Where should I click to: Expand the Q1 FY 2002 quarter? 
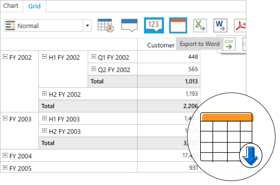(94, 57)
